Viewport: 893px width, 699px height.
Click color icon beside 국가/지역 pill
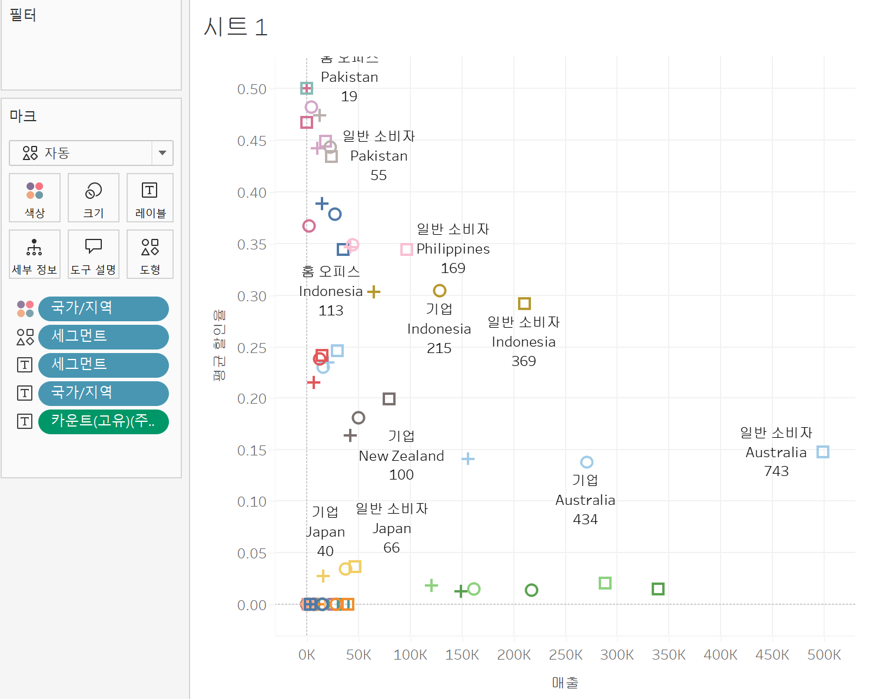pyautogui.click(x=25, y=308)
